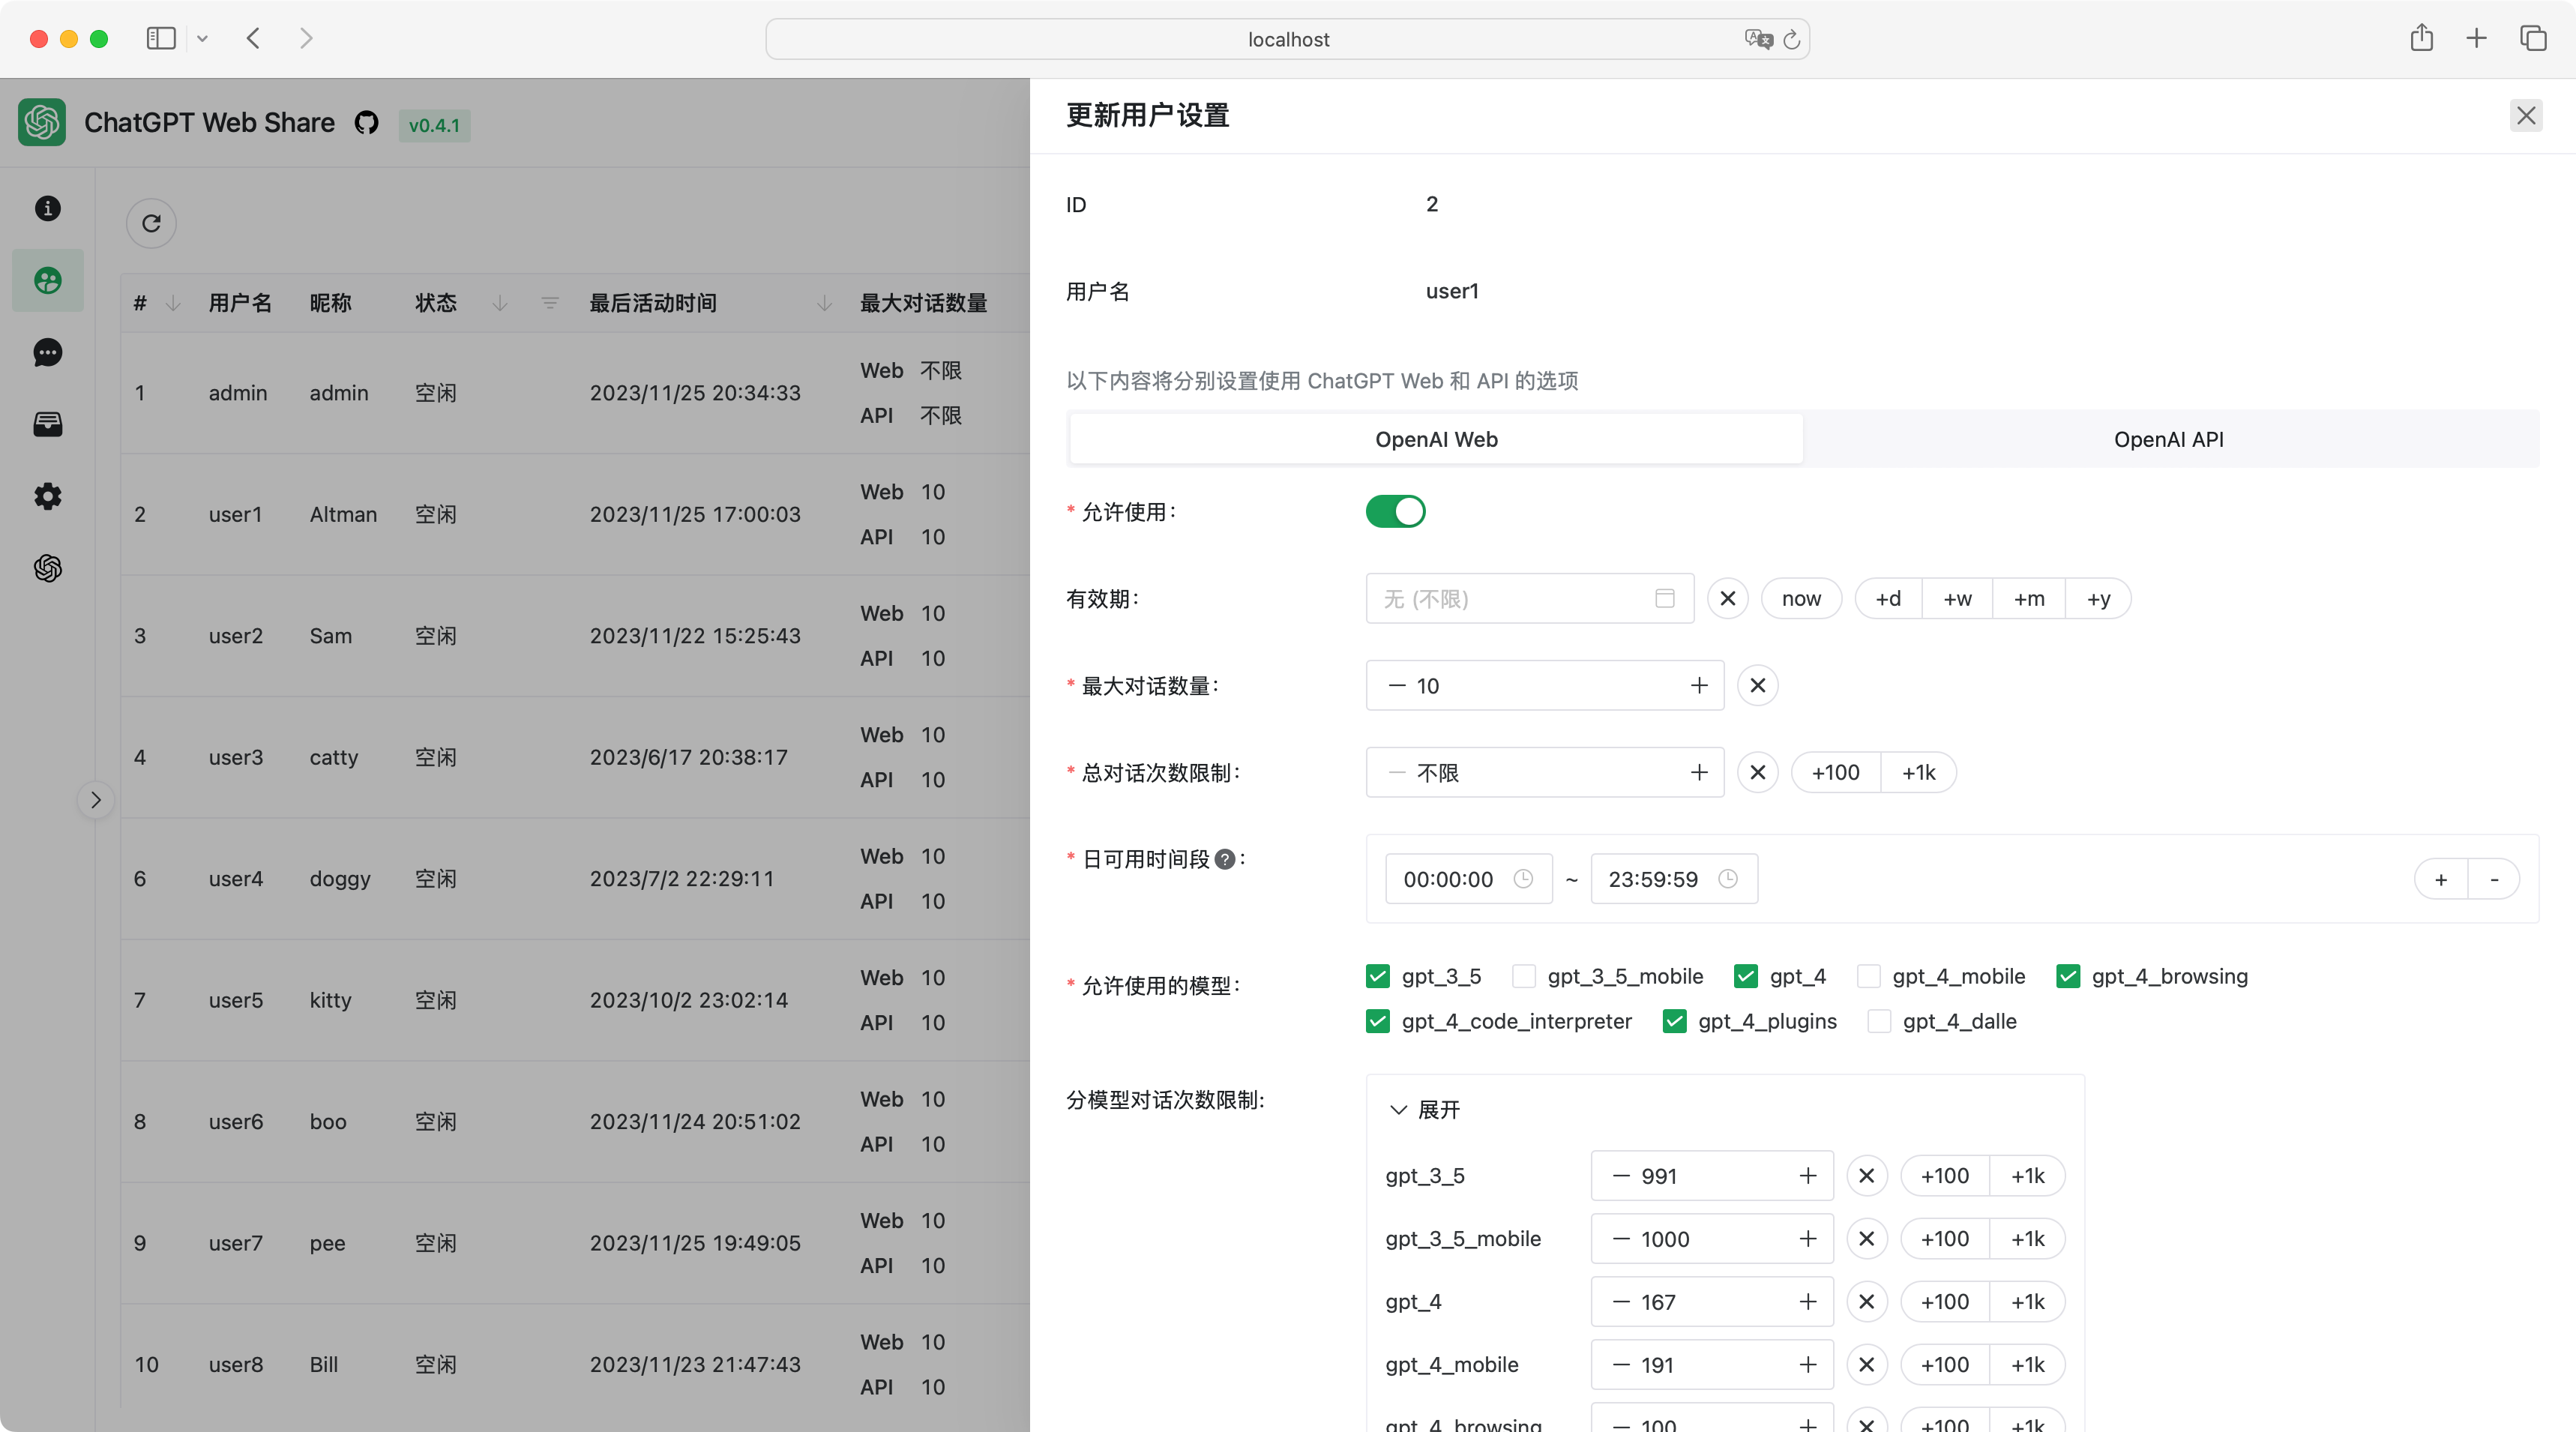
Task: Uncheck the gpt_4 model checkbox
Action: tap(1745, 976)
